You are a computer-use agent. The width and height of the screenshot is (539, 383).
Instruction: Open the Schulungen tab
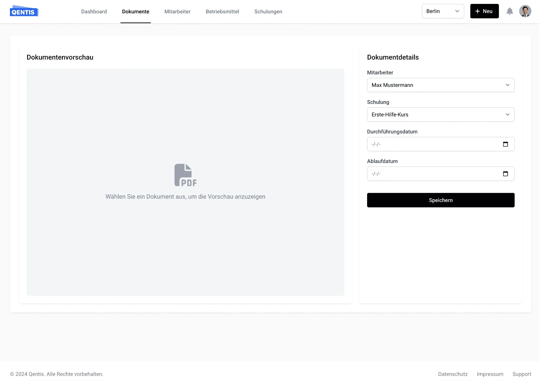click(268, 12)
